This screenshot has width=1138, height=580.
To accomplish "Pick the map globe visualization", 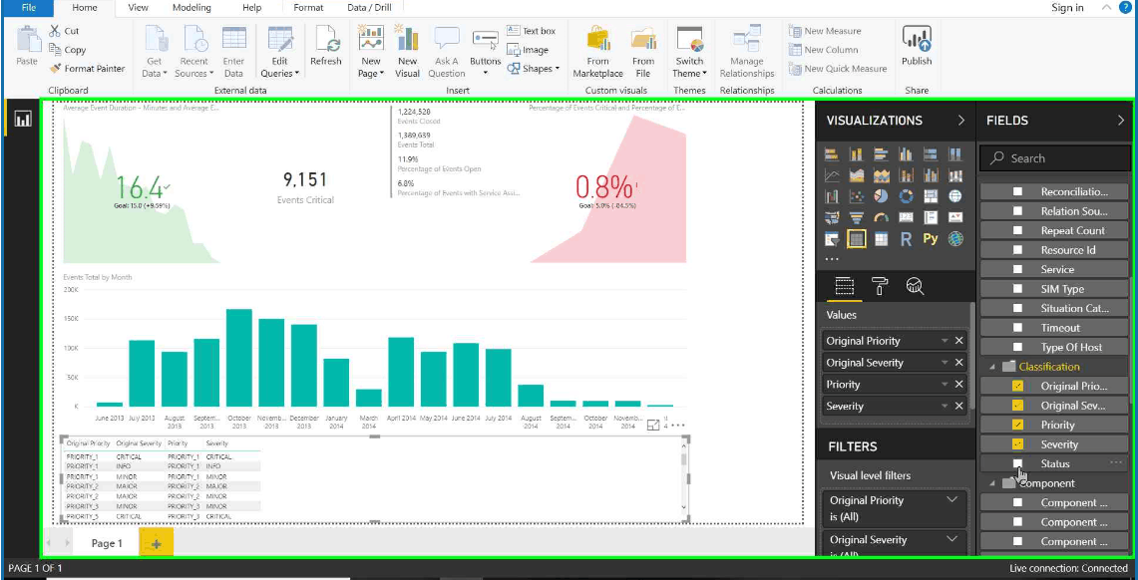I will [x=955, y=196].
